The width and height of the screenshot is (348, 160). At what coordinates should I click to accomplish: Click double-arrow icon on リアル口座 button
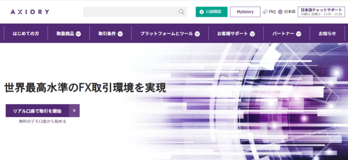pos(74,110)
